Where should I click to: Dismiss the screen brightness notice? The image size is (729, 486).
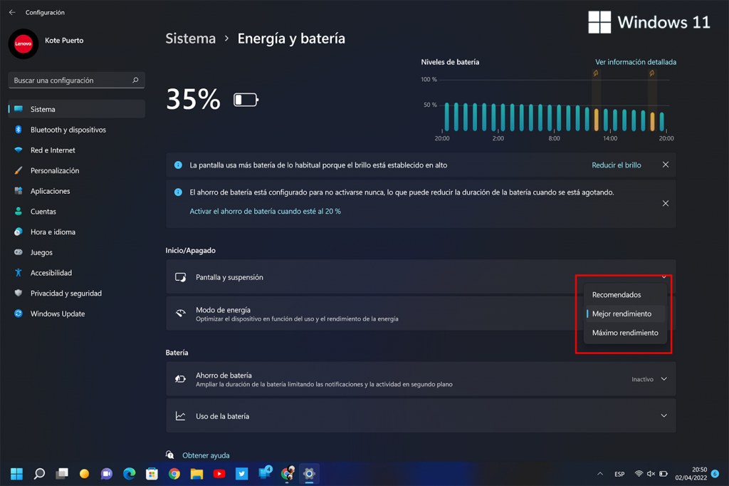666,165
